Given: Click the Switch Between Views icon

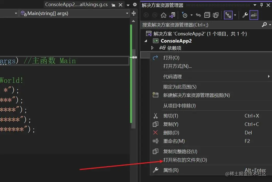Looking at the screenshot, I should (x=229, y=15).
